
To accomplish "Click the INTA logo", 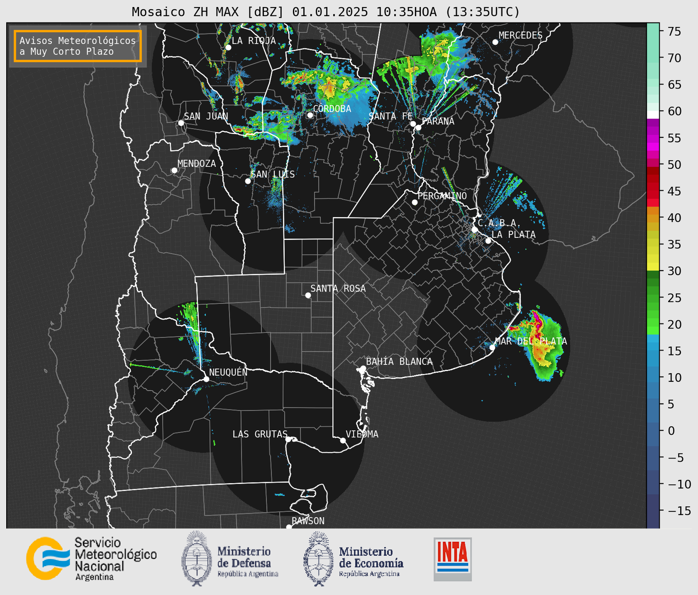I will tap(453, 559).
